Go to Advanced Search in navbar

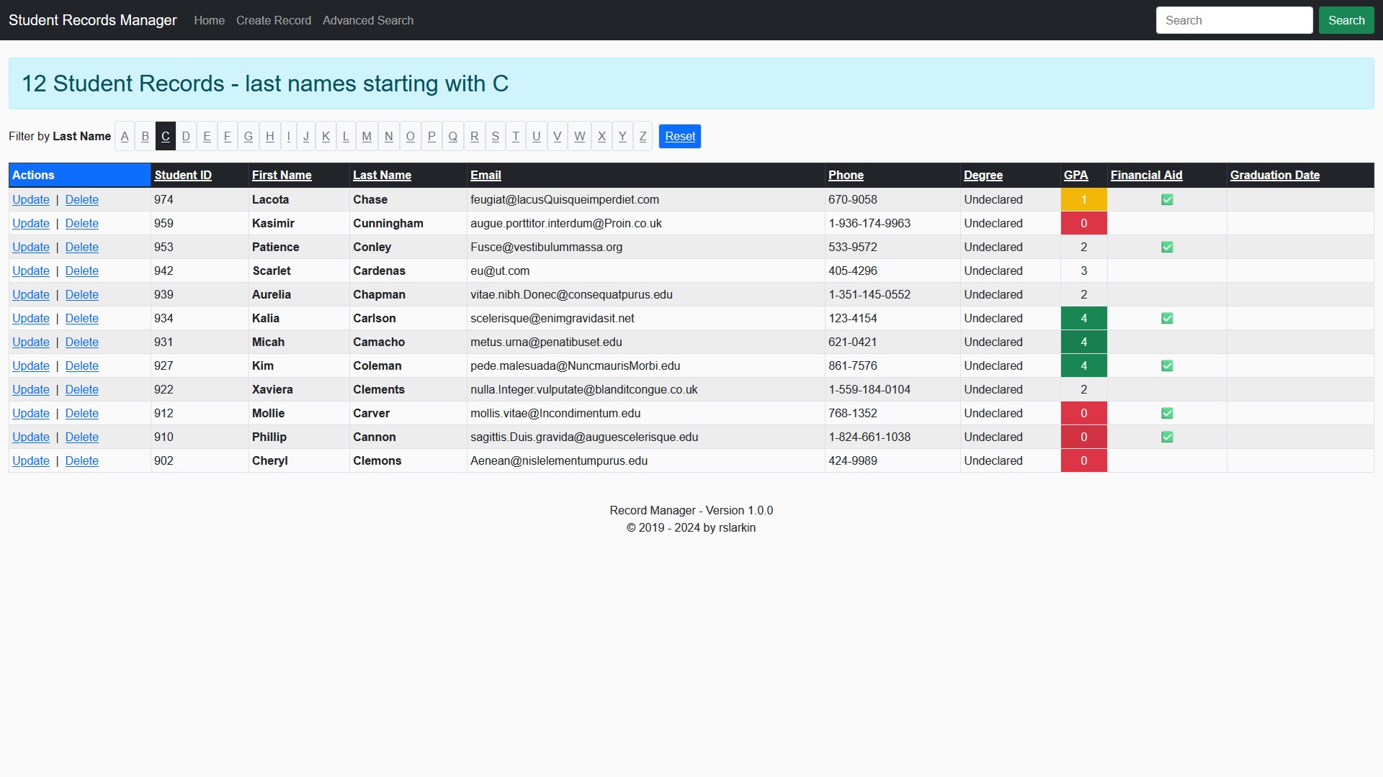click(368, 20)
